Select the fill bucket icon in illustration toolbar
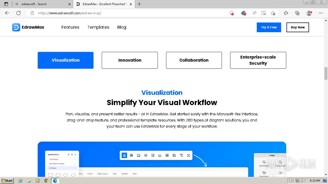 click(x=124, y=155)
